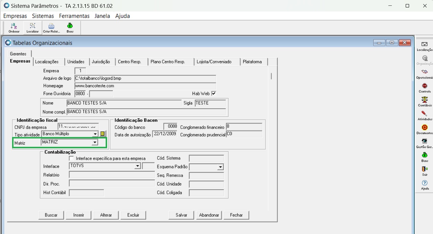Screen dimensions: 433x234
Task: Click the Ordenar toolbar icon
Action: [14, 28]
